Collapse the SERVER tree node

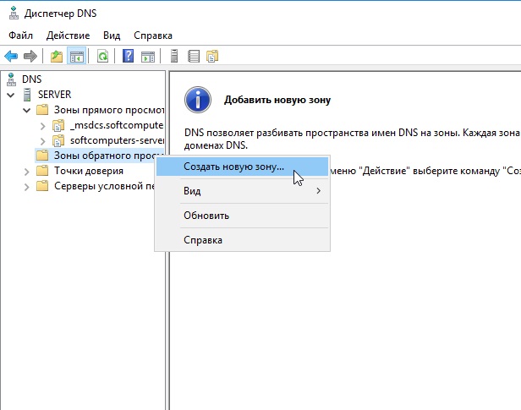tap(11, 95)
